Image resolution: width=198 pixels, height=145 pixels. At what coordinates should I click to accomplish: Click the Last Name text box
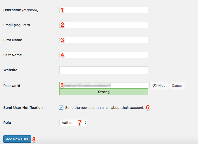coord(104,55)
